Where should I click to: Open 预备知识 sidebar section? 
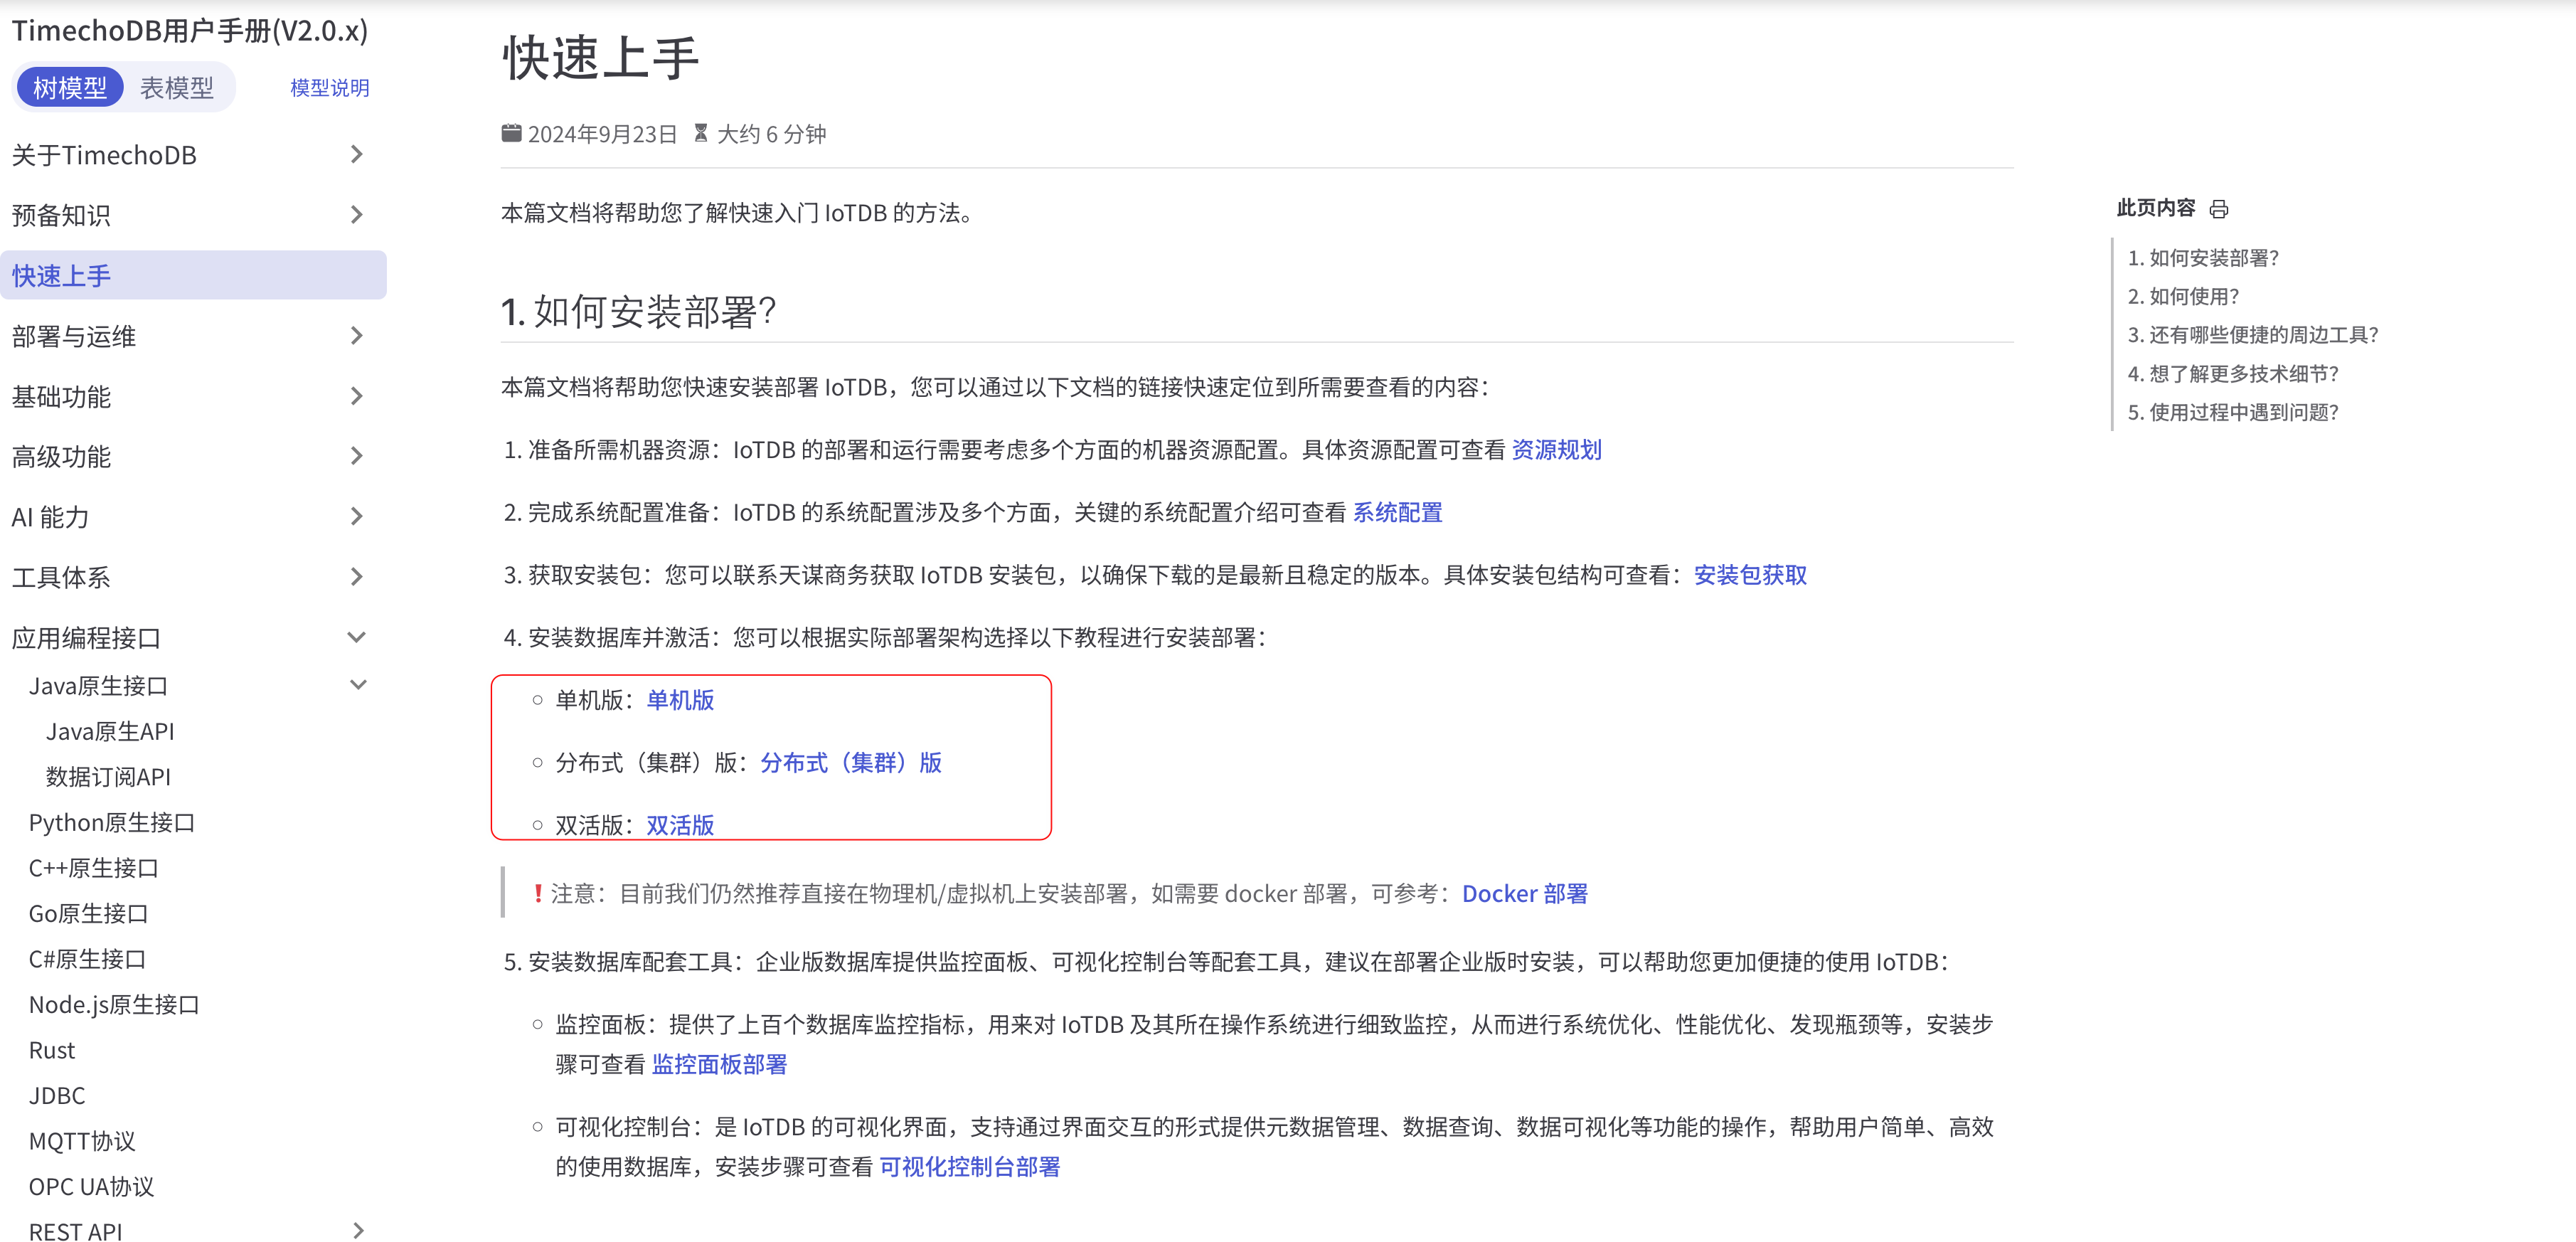[61, 215]
